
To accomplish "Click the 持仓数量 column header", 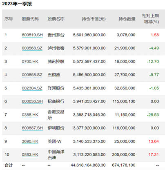I will click(127, 19).
